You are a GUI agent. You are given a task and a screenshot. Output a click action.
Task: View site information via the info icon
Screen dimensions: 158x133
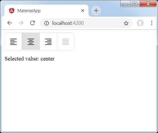pos(47,23)
